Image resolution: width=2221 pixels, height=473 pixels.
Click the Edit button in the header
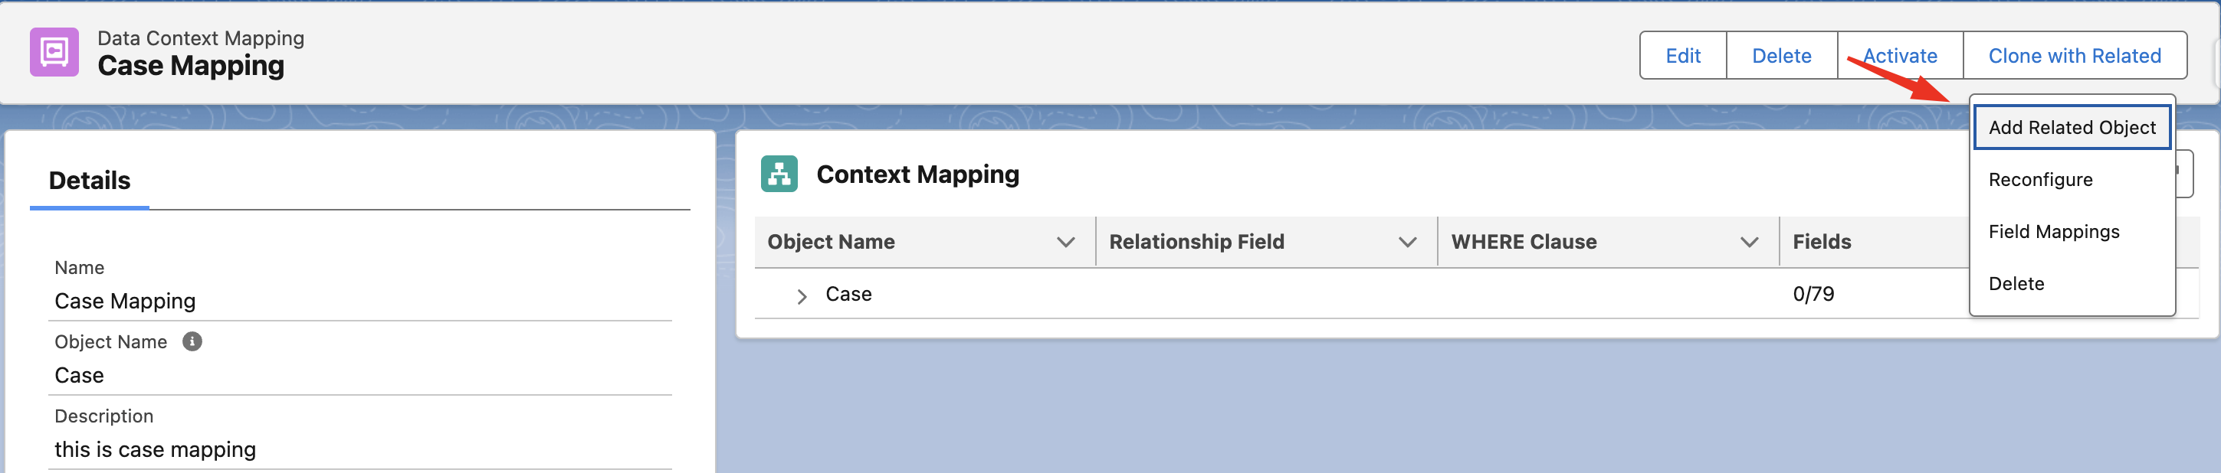1682,56
